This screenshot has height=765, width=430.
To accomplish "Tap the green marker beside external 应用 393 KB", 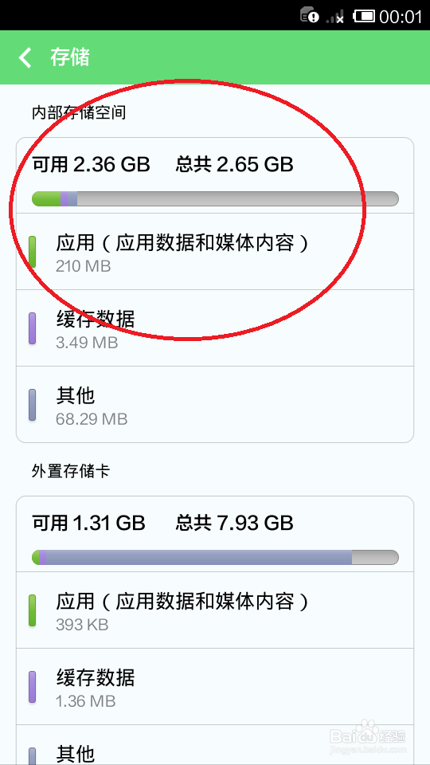I will [x=32, y=610].
